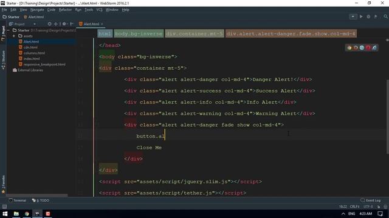Open the Navigate menu
This screenshot has height=218, width=389.
(x=37, y=10)
